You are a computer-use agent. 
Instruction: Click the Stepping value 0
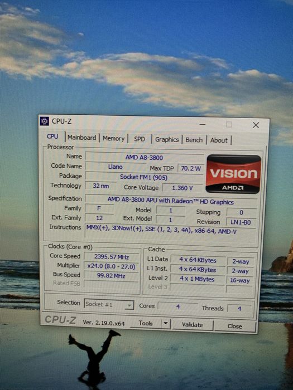click(x=241, y=212)
